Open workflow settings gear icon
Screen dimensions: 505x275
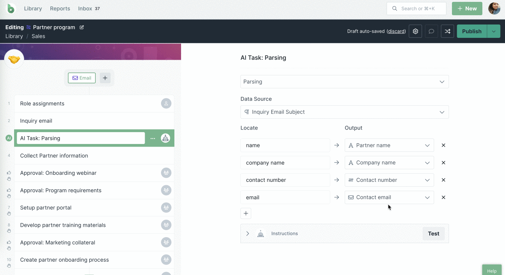[x=415, y=32]
